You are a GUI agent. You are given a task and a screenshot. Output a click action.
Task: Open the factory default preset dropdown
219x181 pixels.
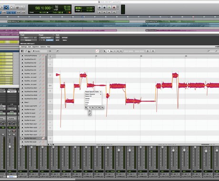point(46,38)
